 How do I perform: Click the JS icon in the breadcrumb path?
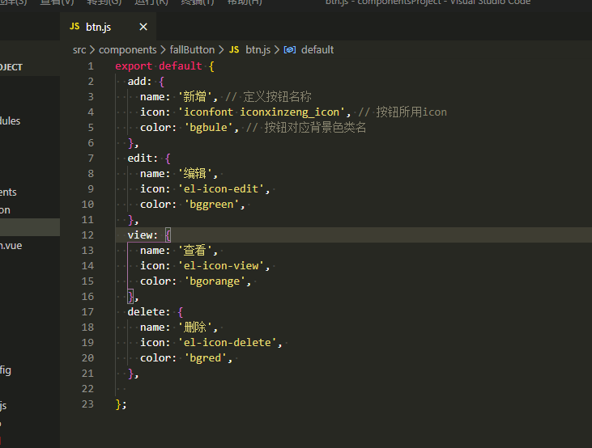coord(234,50)
